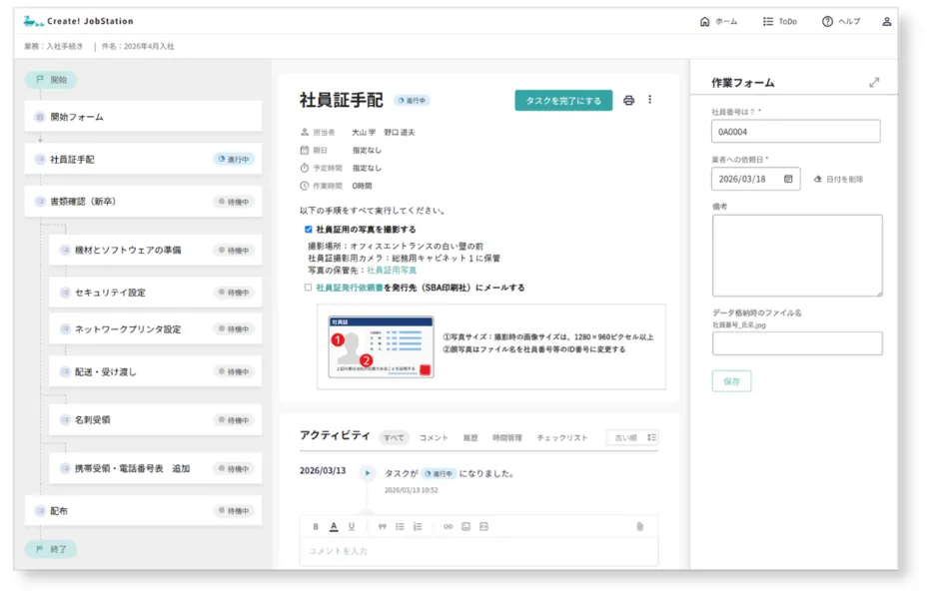Apply text color in comment editor
949x609 pixels.
[334, 527]
